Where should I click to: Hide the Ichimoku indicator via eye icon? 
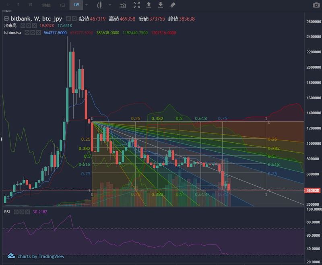(27, 32)
